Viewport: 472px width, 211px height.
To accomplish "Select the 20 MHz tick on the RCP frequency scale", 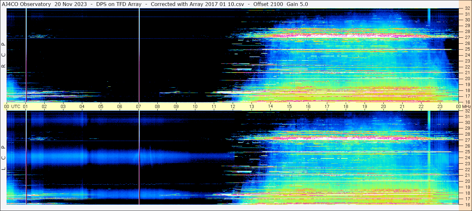I will [x=467, y=78].
